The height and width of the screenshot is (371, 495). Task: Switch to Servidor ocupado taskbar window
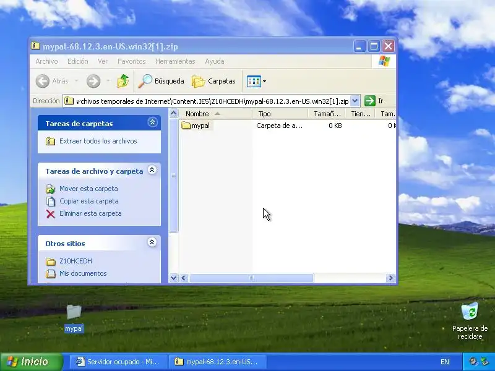[118, 362]
